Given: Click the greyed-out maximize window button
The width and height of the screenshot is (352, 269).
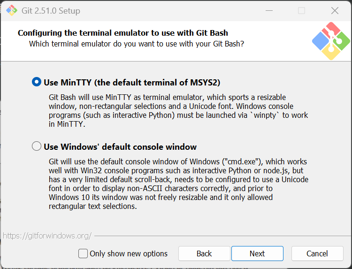Looking at the screenshot, I should click(x=301, y=10).
